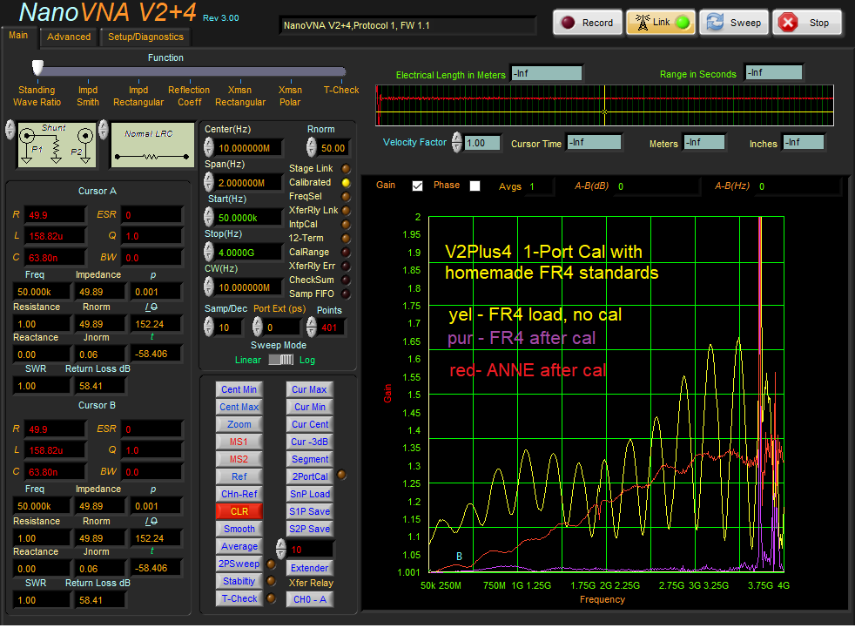Click the Ref button
This screenshot has height=628, width=855.
[x=239, y=476]
